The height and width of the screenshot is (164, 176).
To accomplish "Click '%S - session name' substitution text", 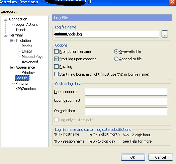I will 69,141.
